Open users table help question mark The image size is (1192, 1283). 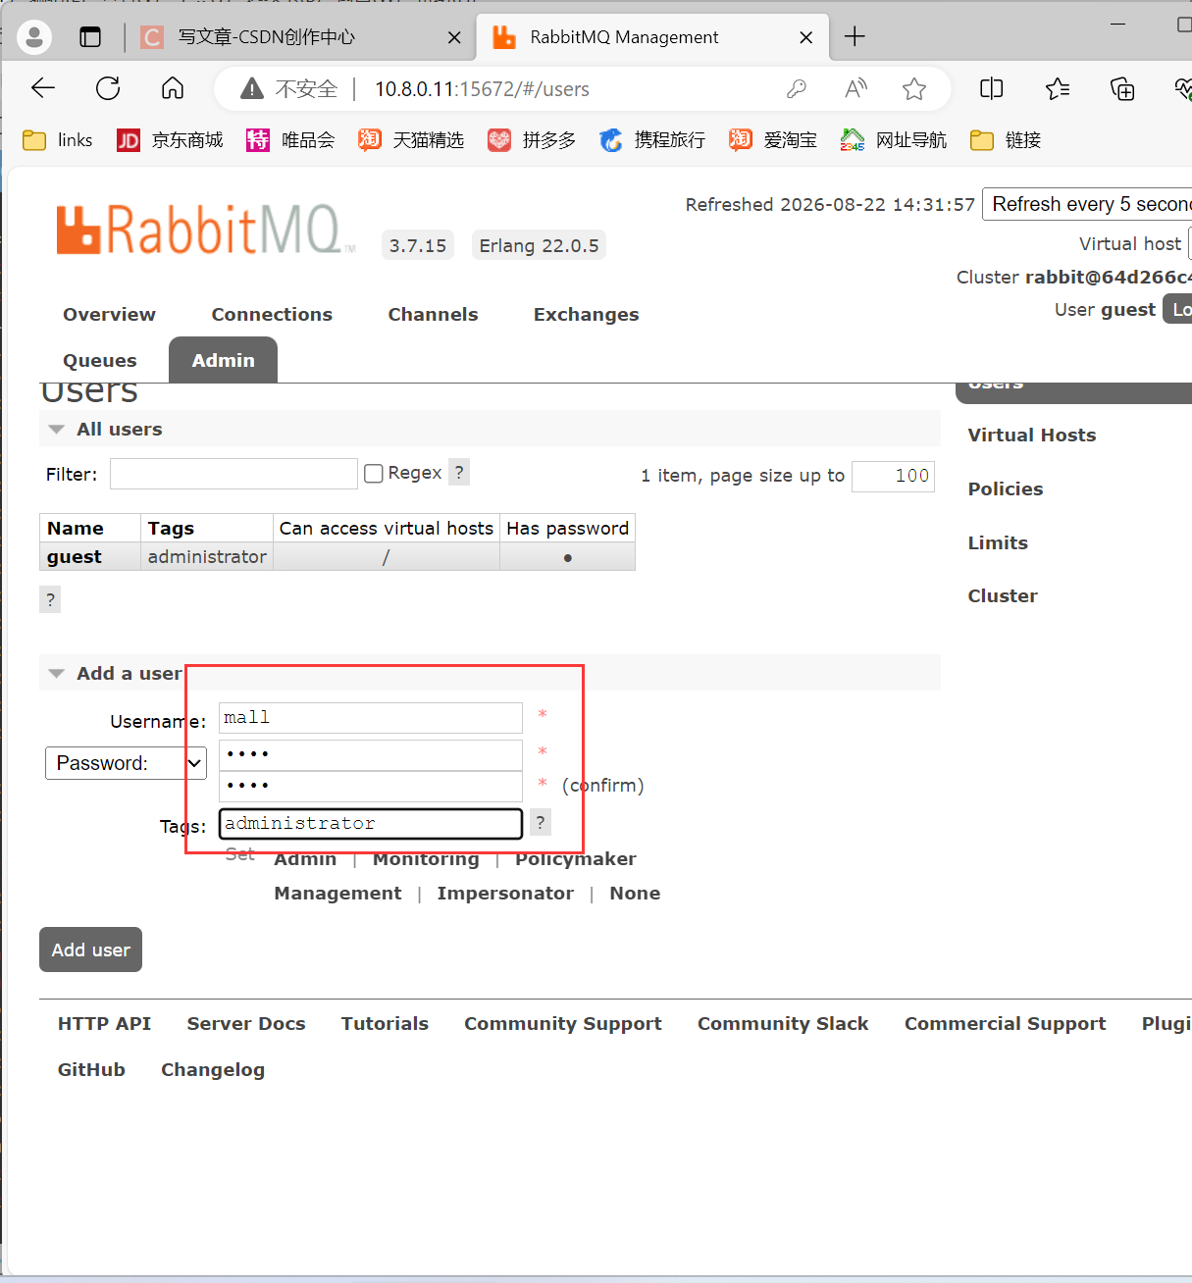(x=50, y=599)
